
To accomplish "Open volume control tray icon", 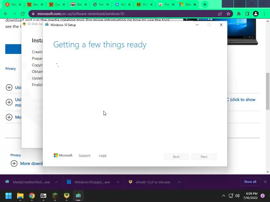I will [237, 196].
